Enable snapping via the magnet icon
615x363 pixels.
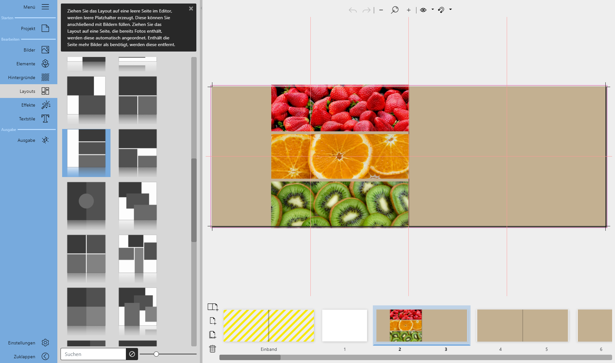pyautogui.click(x=441, y=10)
